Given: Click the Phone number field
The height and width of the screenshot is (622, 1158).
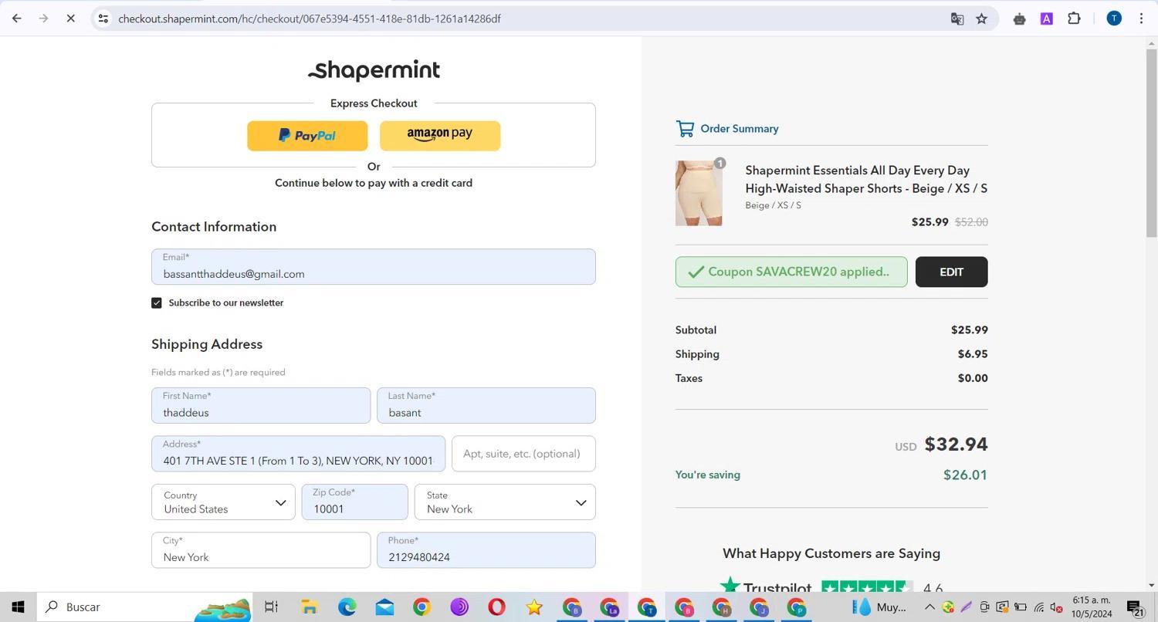Looking at the screenshot, I should coord(486,550).
